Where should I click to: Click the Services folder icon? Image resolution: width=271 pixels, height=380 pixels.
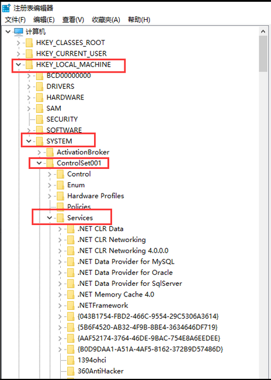(61, 217)
